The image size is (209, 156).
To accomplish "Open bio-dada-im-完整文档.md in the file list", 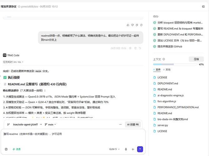I will tap(173, 119).
